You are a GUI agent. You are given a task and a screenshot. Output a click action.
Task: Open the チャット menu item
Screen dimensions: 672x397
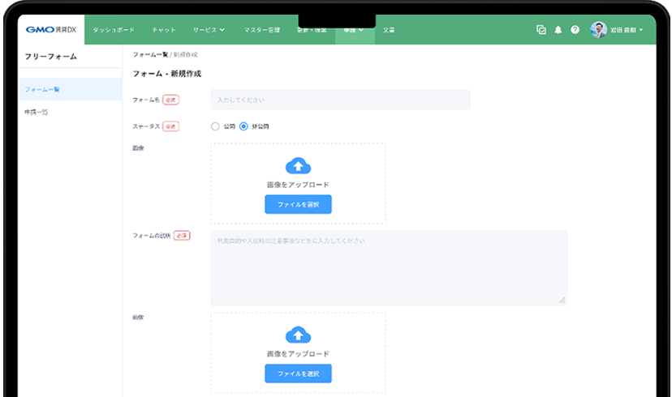point(164,30)
